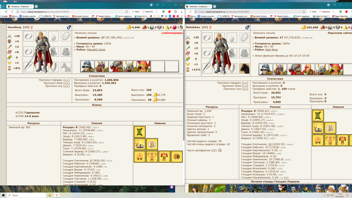Click the scroll skill icon in right Навыки
Image resolution: width=352 pixels, height=198 pixels.
318,115
